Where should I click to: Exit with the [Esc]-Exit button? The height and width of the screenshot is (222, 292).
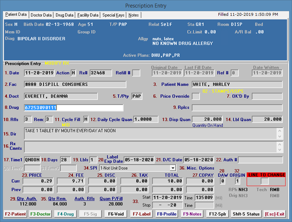[275, 214]
